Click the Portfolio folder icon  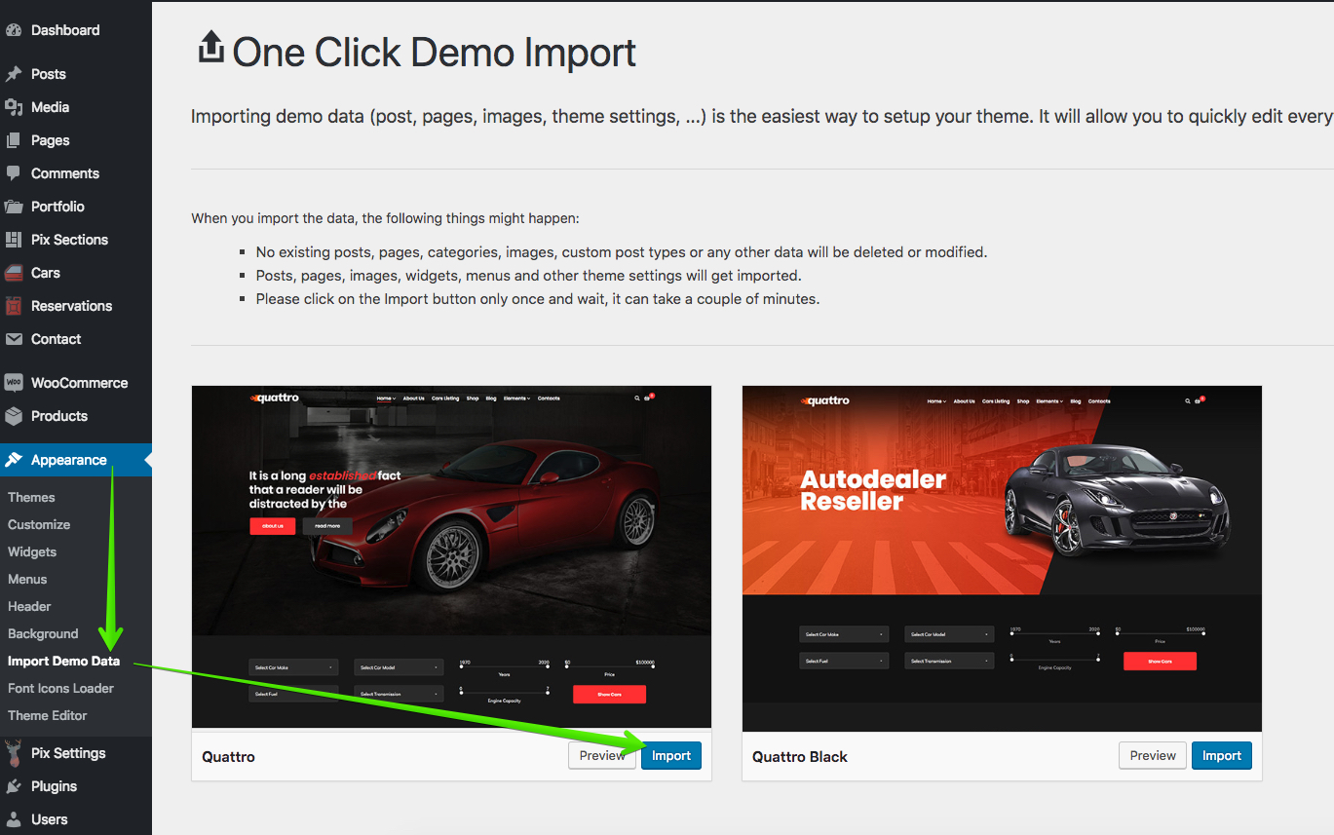click(14, 207)
